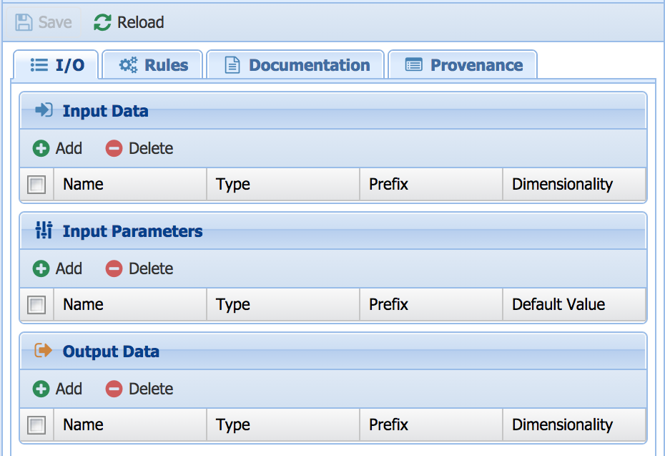Click the Save floppy disk icon

(24, 23)
